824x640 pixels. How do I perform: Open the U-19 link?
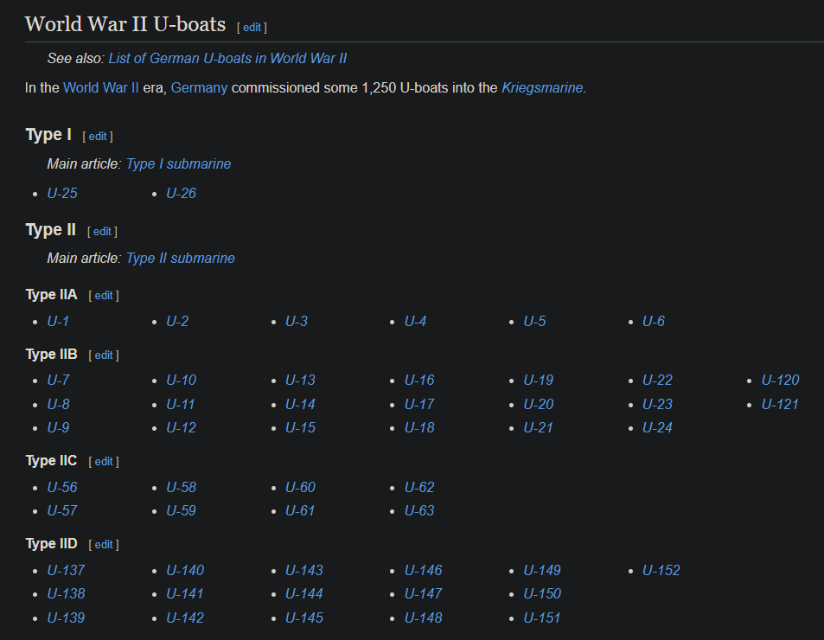click(539, 381)
